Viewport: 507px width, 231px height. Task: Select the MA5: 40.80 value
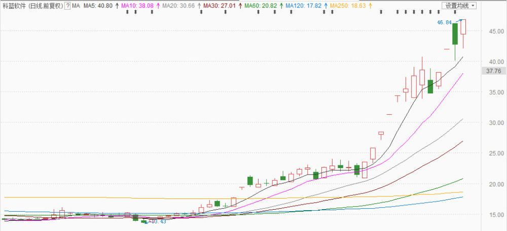tap(98, 6)
